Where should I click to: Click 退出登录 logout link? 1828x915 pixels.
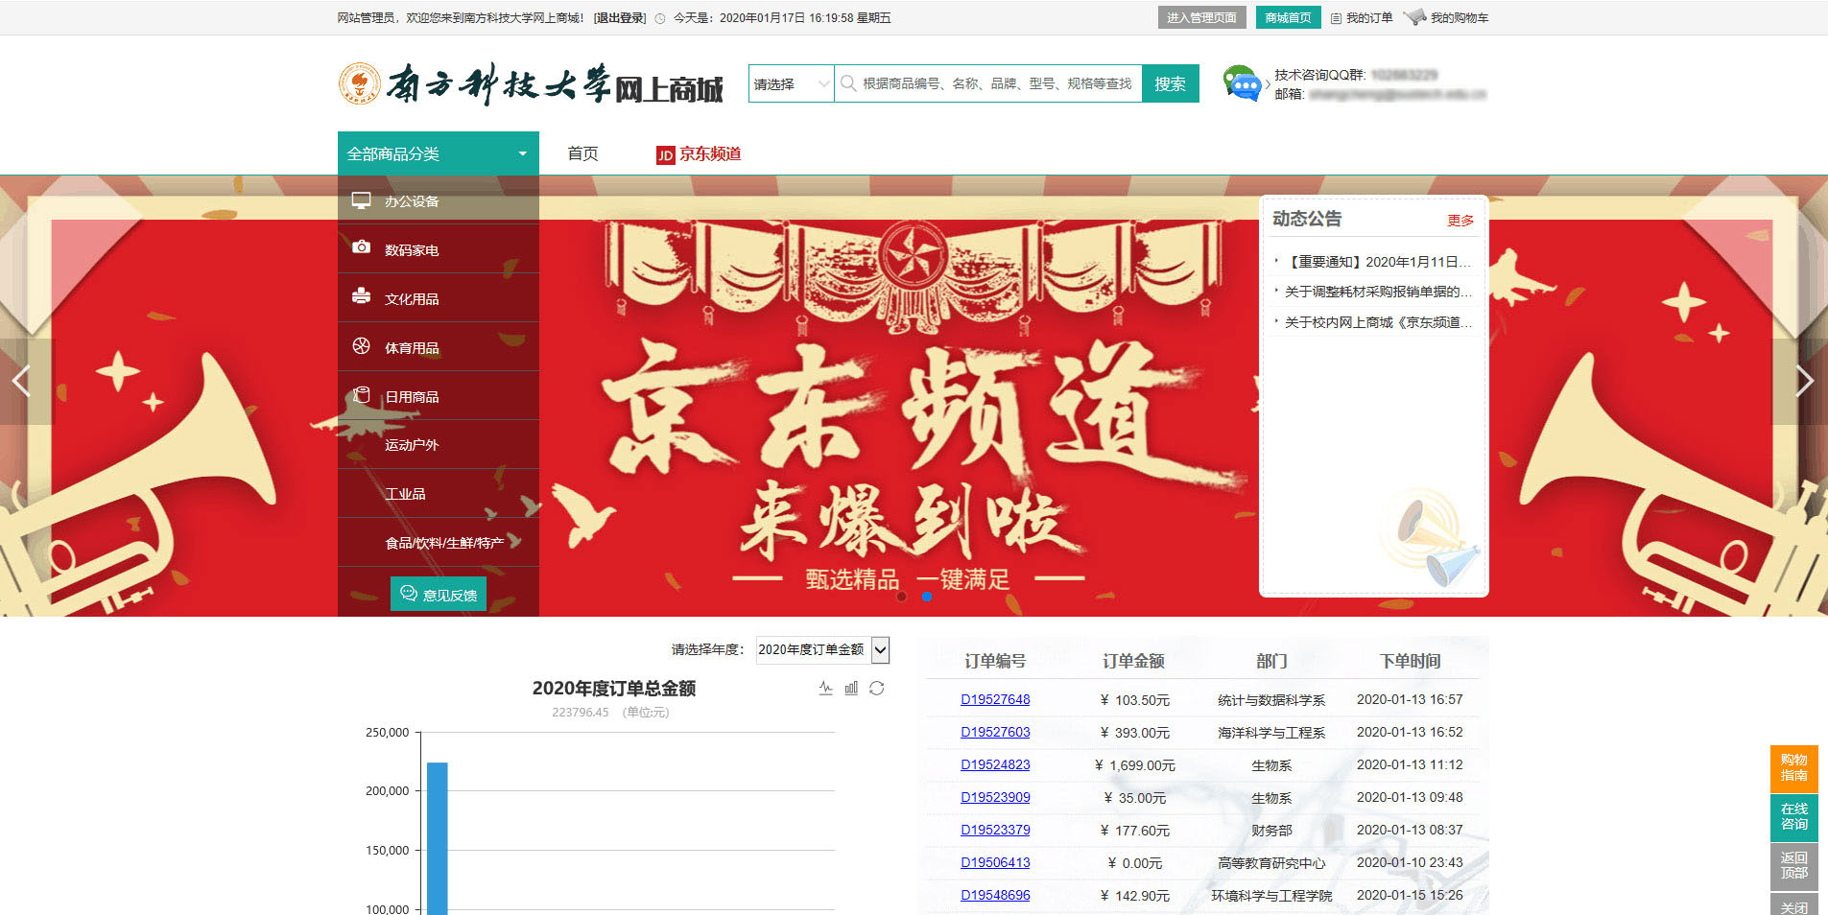click(x=620, y=18)
